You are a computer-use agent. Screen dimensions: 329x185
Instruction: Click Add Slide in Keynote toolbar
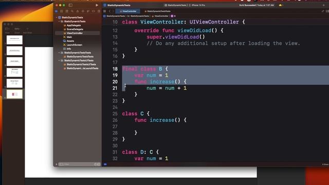pos(27,30)
